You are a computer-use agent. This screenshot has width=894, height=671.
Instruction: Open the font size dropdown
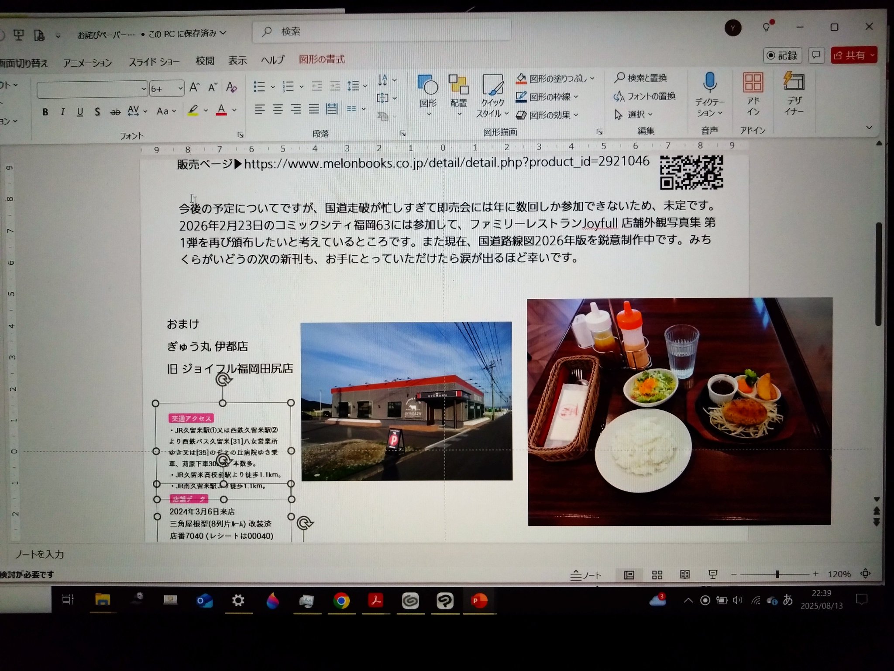click(180, 89)
